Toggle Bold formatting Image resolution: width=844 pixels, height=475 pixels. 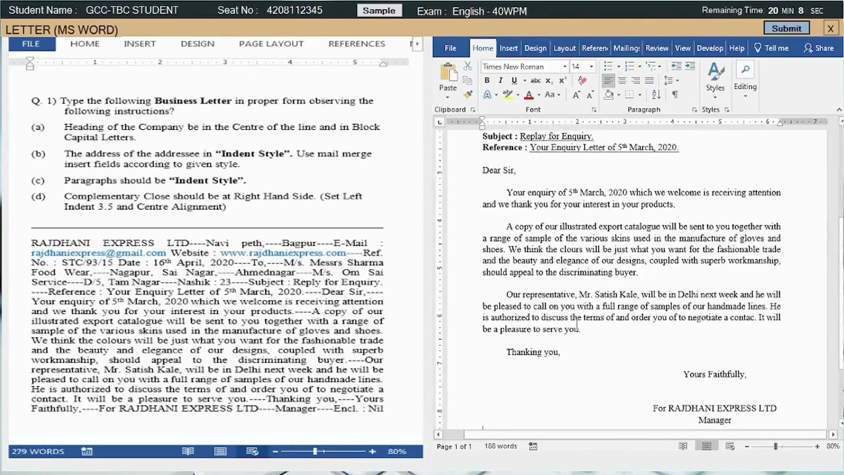click(487, 80)
